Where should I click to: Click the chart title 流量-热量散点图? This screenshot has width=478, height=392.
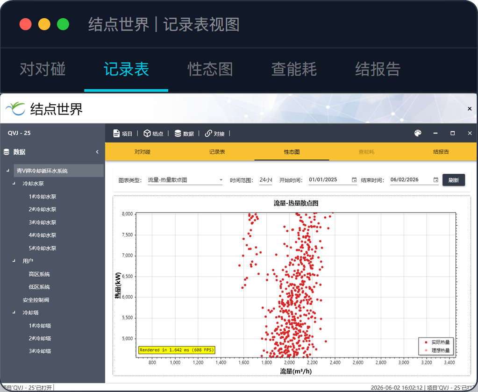[296, 203]
